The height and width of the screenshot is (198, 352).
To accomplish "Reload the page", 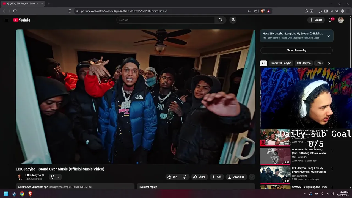I will coord(15,11).
